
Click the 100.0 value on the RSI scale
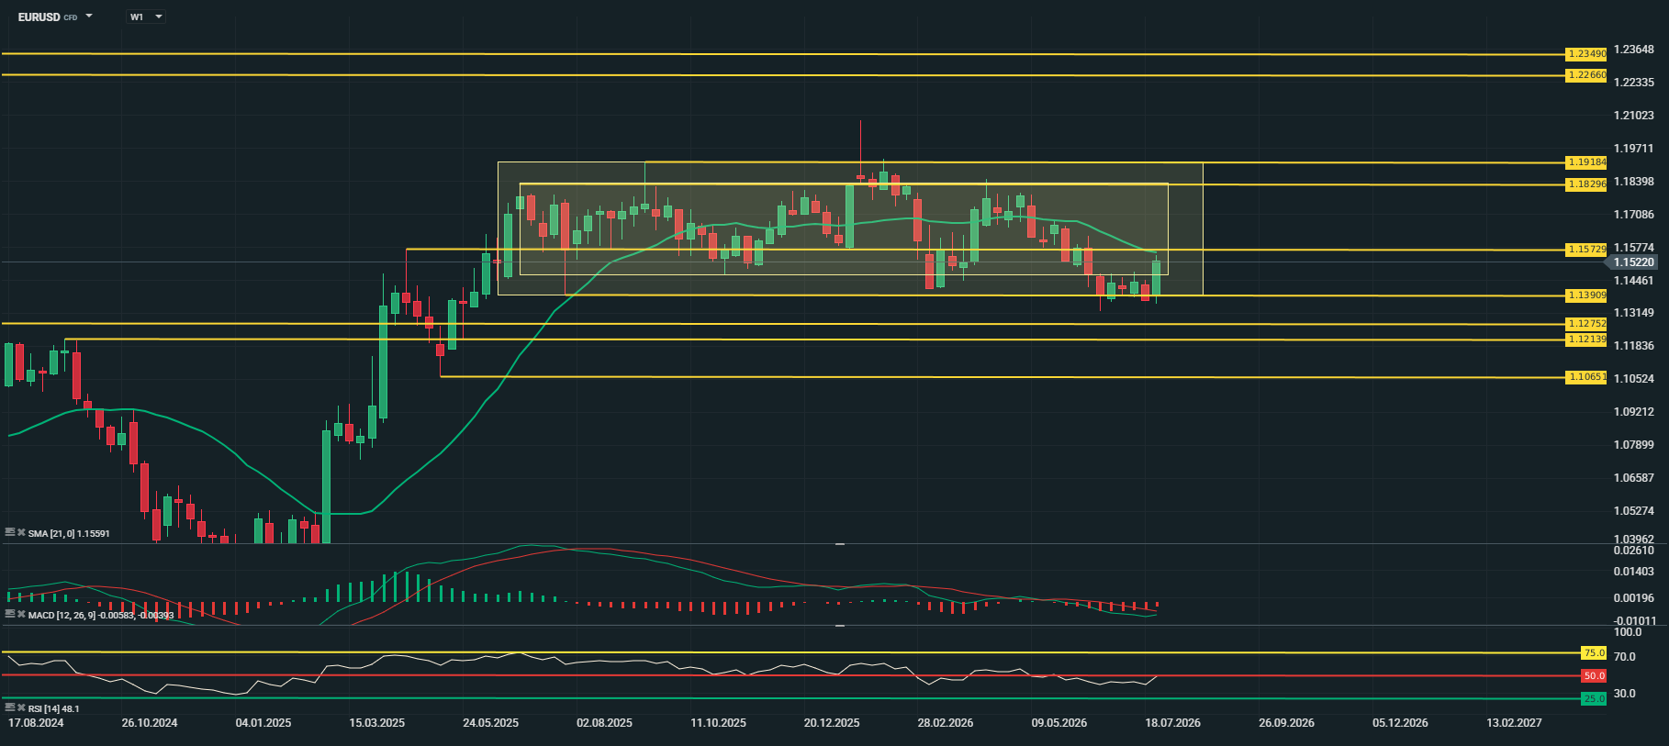click(1628, 632)
